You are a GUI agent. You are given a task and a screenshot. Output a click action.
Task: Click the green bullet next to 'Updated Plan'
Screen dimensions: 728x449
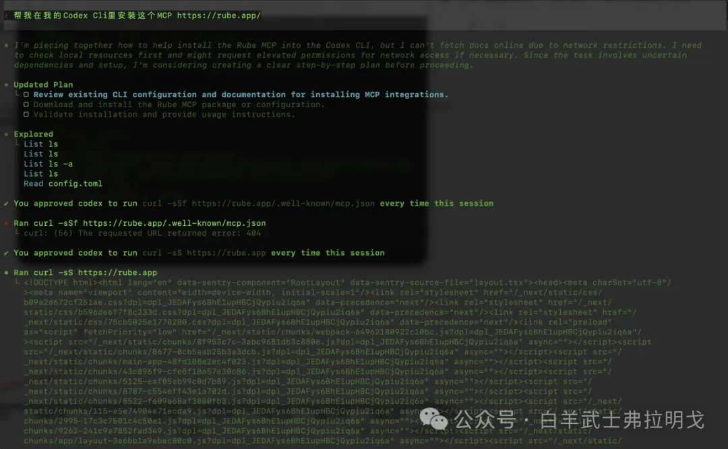tap(6, 84)
